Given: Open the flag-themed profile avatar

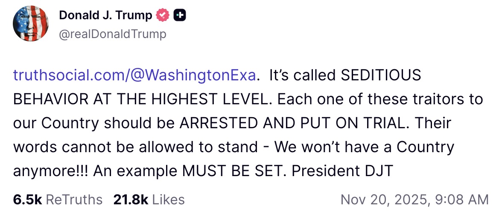Looking at the screenshot, I should pos(31,24).
